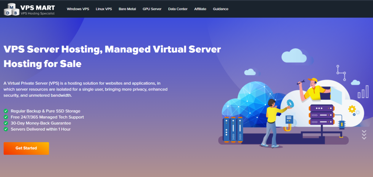Click the scroll-down triple chevron arrows
Viewport: 373px width, 177px height.
(x=364, y=135)
